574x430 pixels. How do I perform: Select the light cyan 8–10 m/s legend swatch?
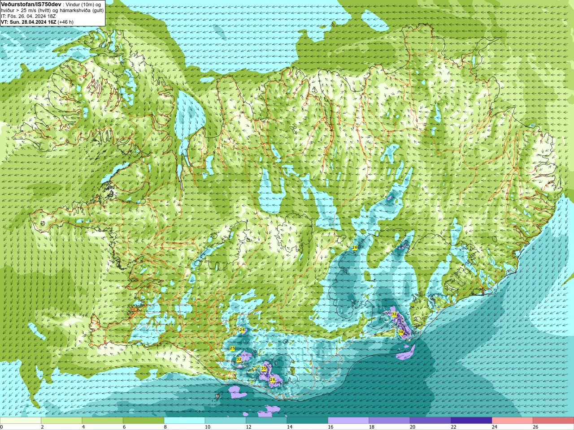point(185,421)
